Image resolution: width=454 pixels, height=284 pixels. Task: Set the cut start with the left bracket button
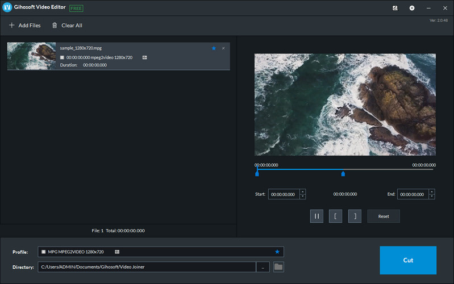(x=335, y=216)
